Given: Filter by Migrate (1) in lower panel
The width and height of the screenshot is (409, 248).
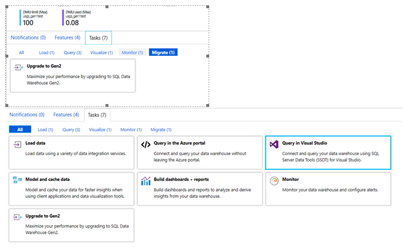Looking at the screenshot, I should coord(161,130).
